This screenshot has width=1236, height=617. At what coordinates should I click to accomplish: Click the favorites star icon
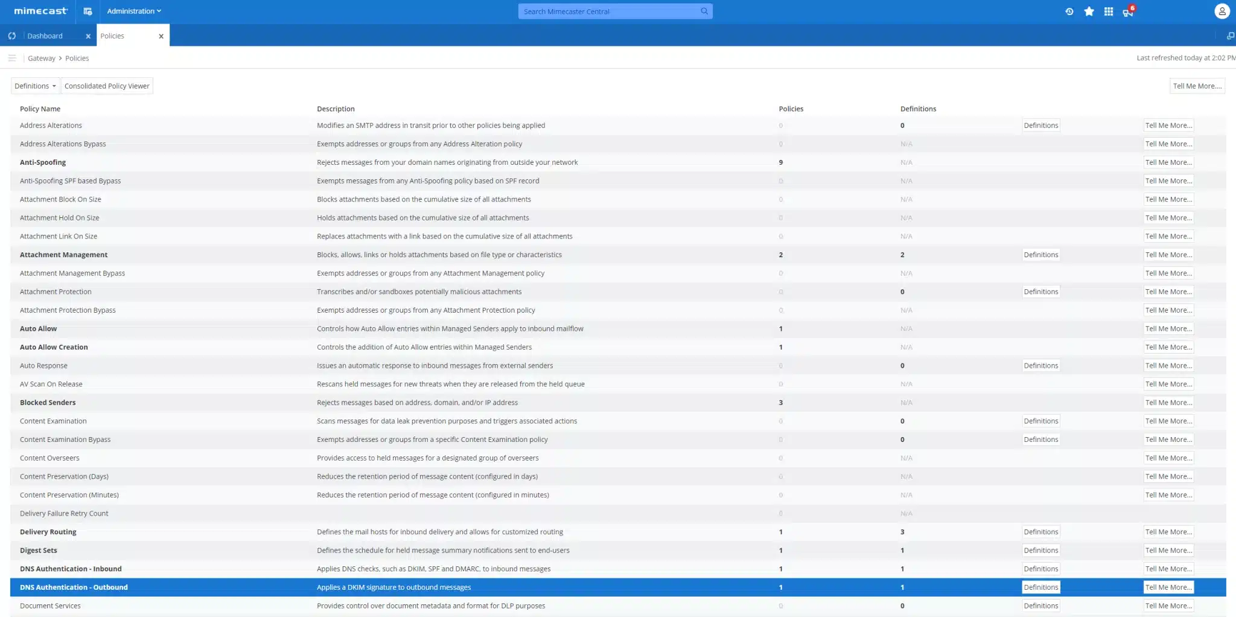(1089, 11)
